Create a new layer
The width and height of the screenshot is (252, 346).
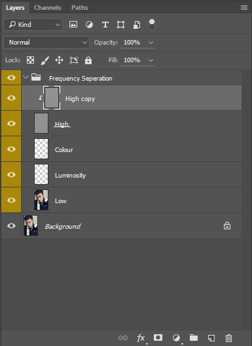tap(211, 338)
